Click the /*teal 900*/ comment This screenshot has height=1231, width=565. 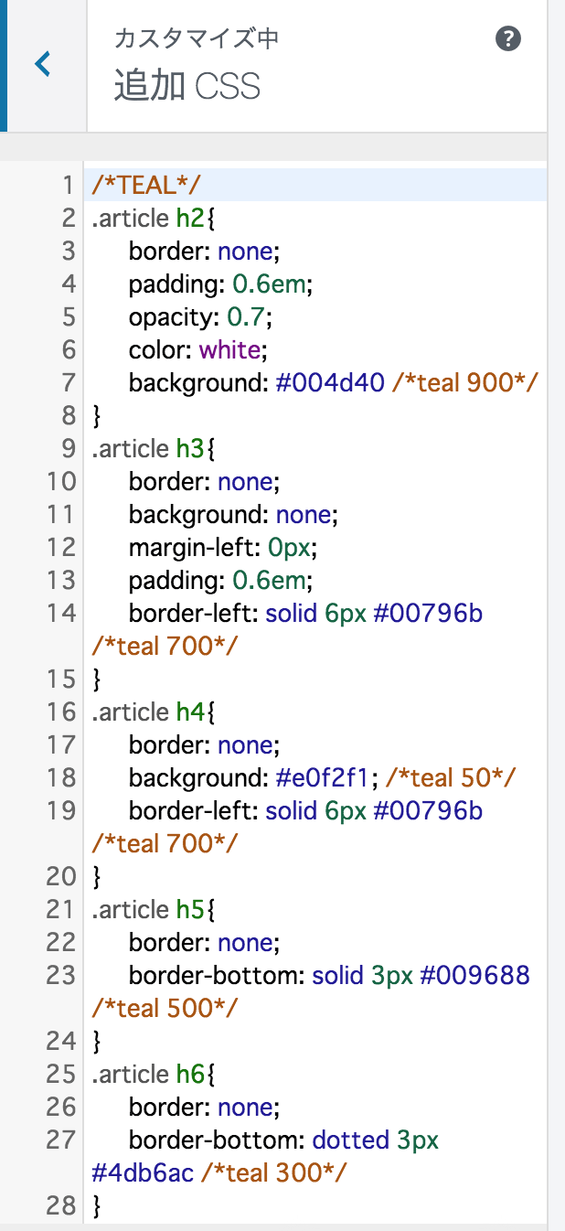click(x=464, y=383)
